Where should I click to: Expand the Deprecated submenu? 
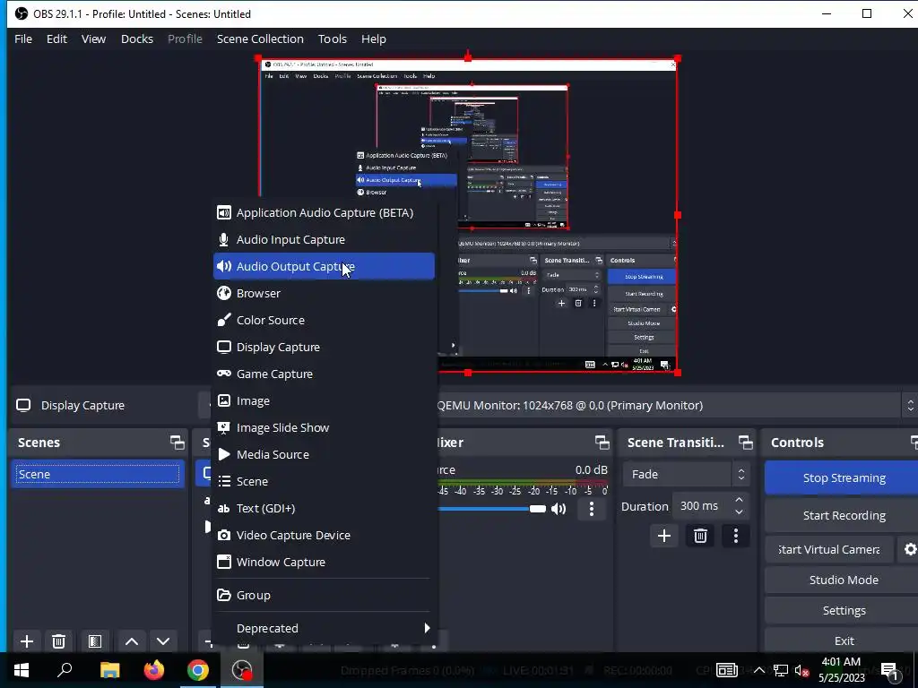(x=324, y=628)
